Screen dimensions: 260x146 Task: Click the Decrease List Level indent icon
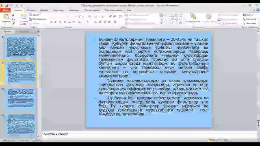(x=110, y=16)
